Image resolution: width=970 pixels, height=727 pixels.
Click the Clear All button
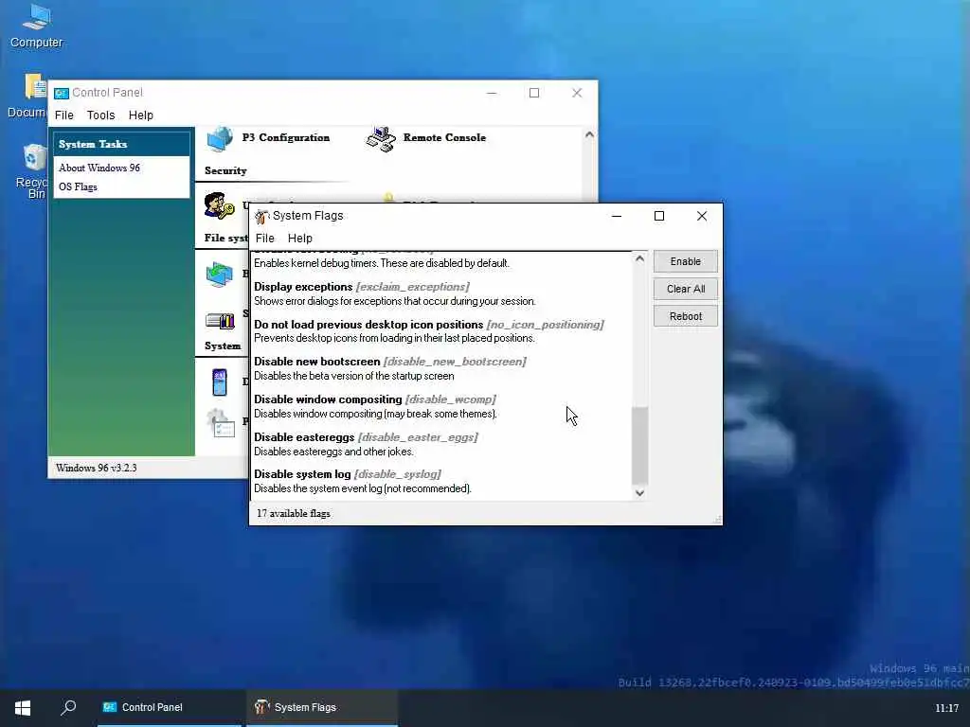coord(686,289)
